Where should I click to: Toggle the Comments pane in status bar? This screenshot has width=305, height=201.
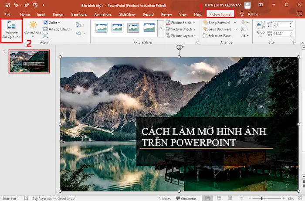[x=186, y=198]
